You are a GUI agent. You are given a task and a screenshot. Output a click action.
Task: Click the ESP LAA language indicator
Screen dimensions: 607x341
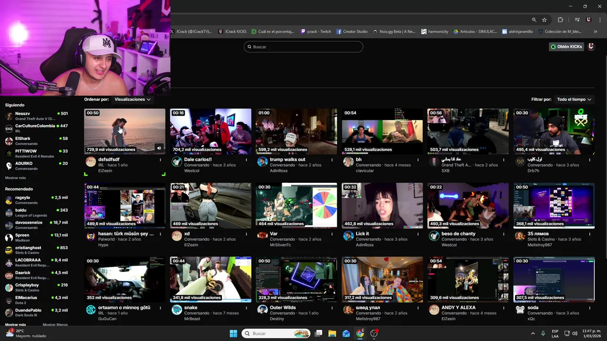(x=555, y=333)
